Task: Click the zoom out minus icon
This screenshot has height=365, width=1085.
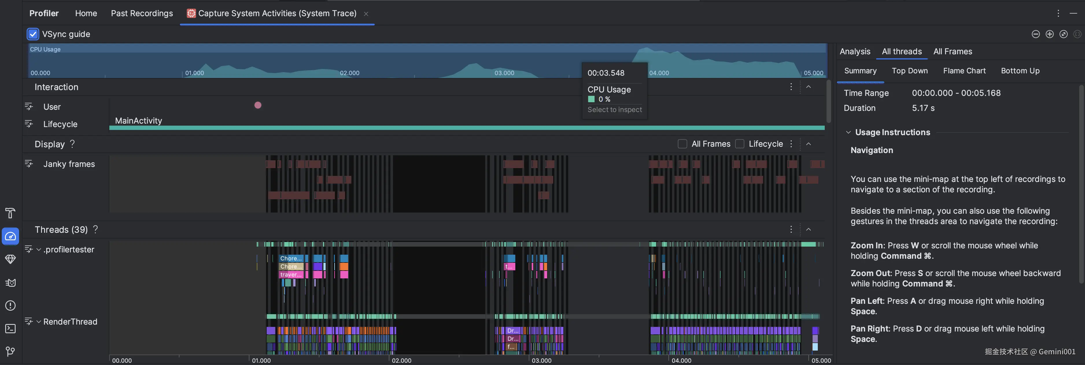Action: (1036, 34)
